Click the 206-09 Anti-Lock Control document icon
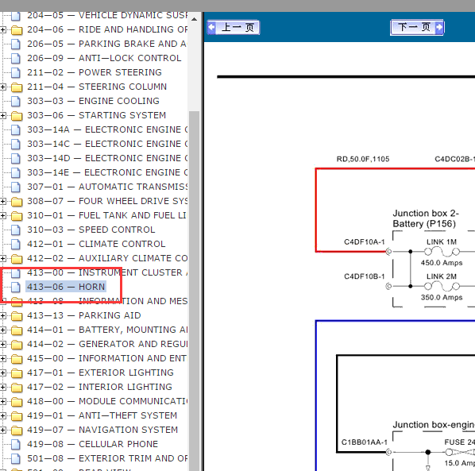Viewport: 475px width, 471px height. (16, 59)
